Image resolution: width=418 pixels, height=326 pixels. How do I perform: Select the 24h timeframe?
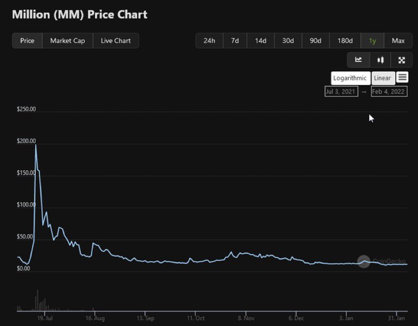coord(209,40)
